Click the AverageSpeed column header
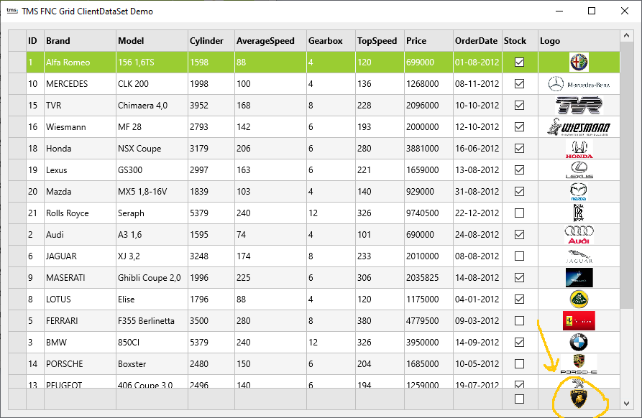 (x=270, y=41)
